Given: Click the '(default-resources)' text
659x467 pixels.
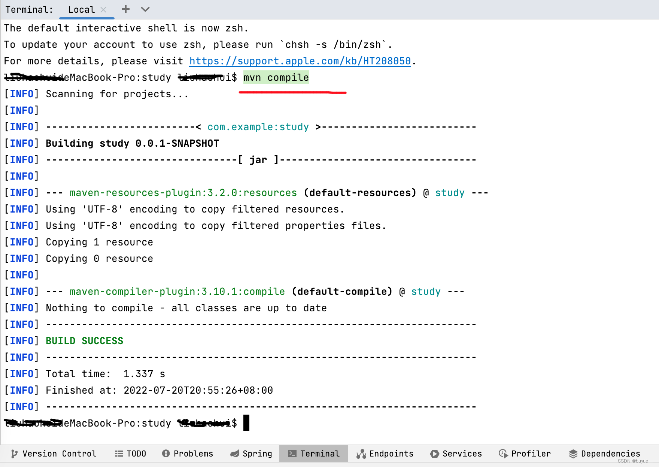Looking at the screenshot, I should [x=360, y=193].
